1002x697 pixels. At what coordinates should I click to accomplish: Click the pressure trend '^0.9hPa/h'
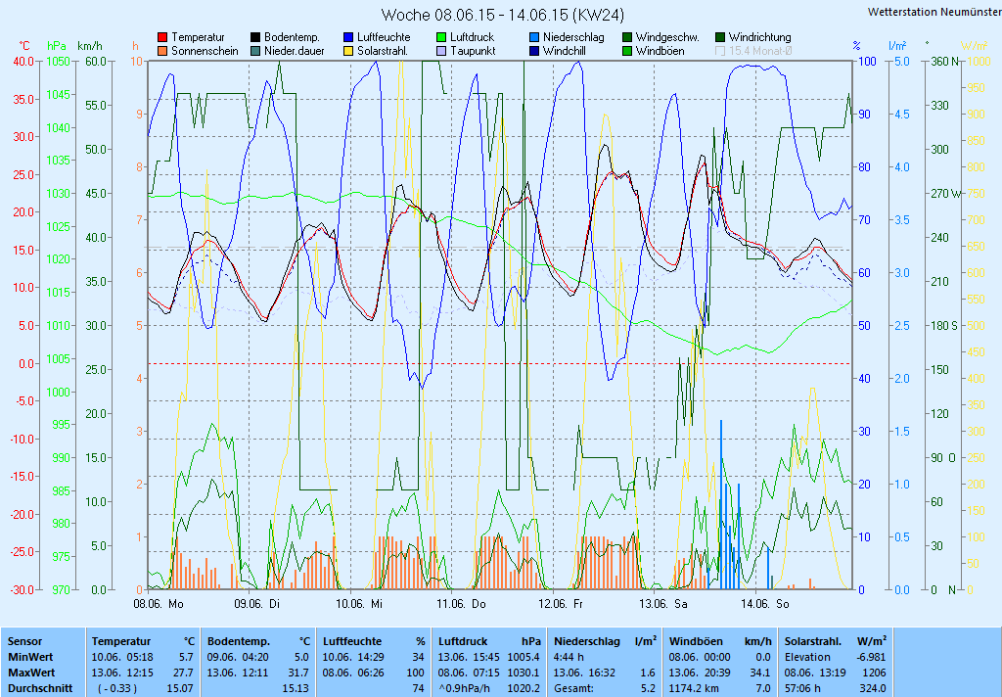click(x=463, y=689)
